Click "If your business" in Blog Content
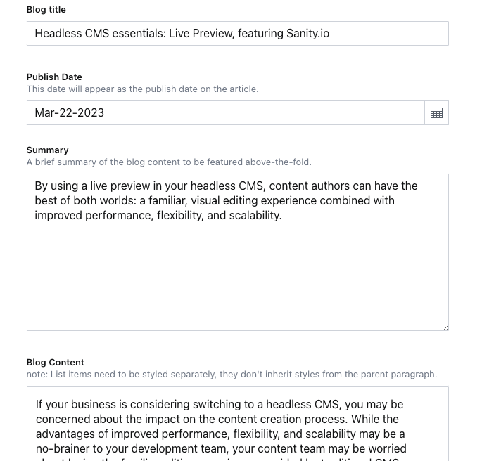The height and width of the screenshot is (461, 482). tap(73, 404)
